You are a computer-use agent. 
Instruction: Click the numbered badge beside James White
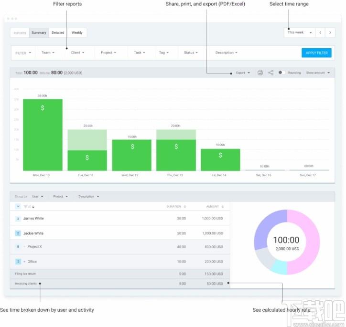[x=18, y=219]
